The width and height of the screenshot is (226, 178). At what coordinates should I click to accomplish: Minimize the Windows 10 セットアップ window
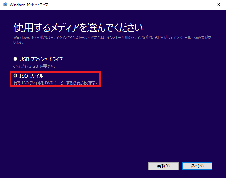click(x=189, y=5)
